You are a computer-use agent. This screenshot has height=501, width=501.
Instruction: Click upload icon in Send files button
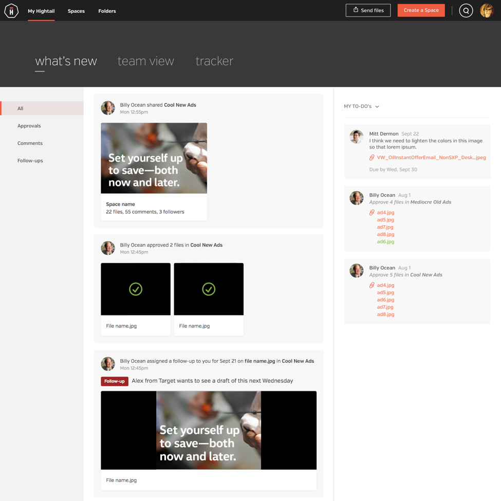pyautogui.click(x=356, y=10)
